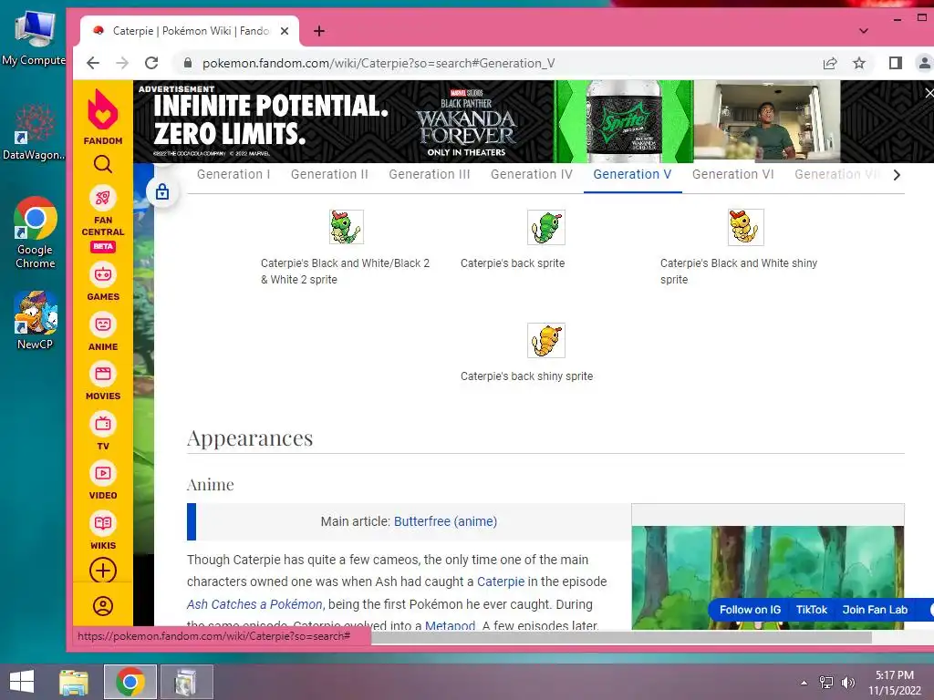Click the horizontal scrollbar at page bottom
The height and width of the screenshot is (700, 934).
pos(621,637)
